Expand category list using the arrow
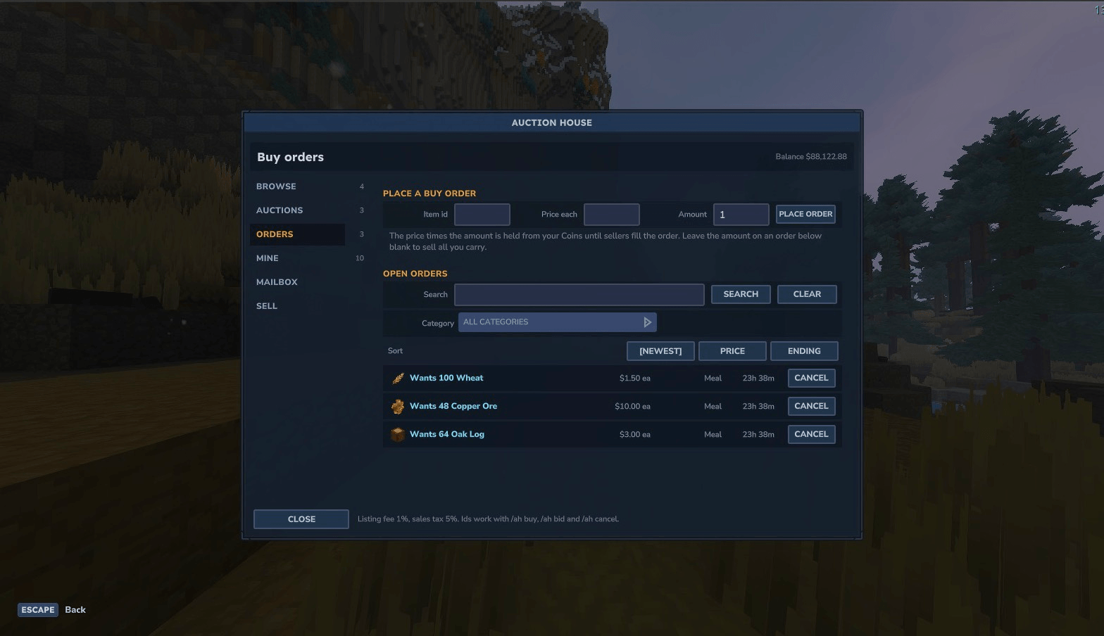1104x636 pixels. pyautogui.click(x=647, y=322)
